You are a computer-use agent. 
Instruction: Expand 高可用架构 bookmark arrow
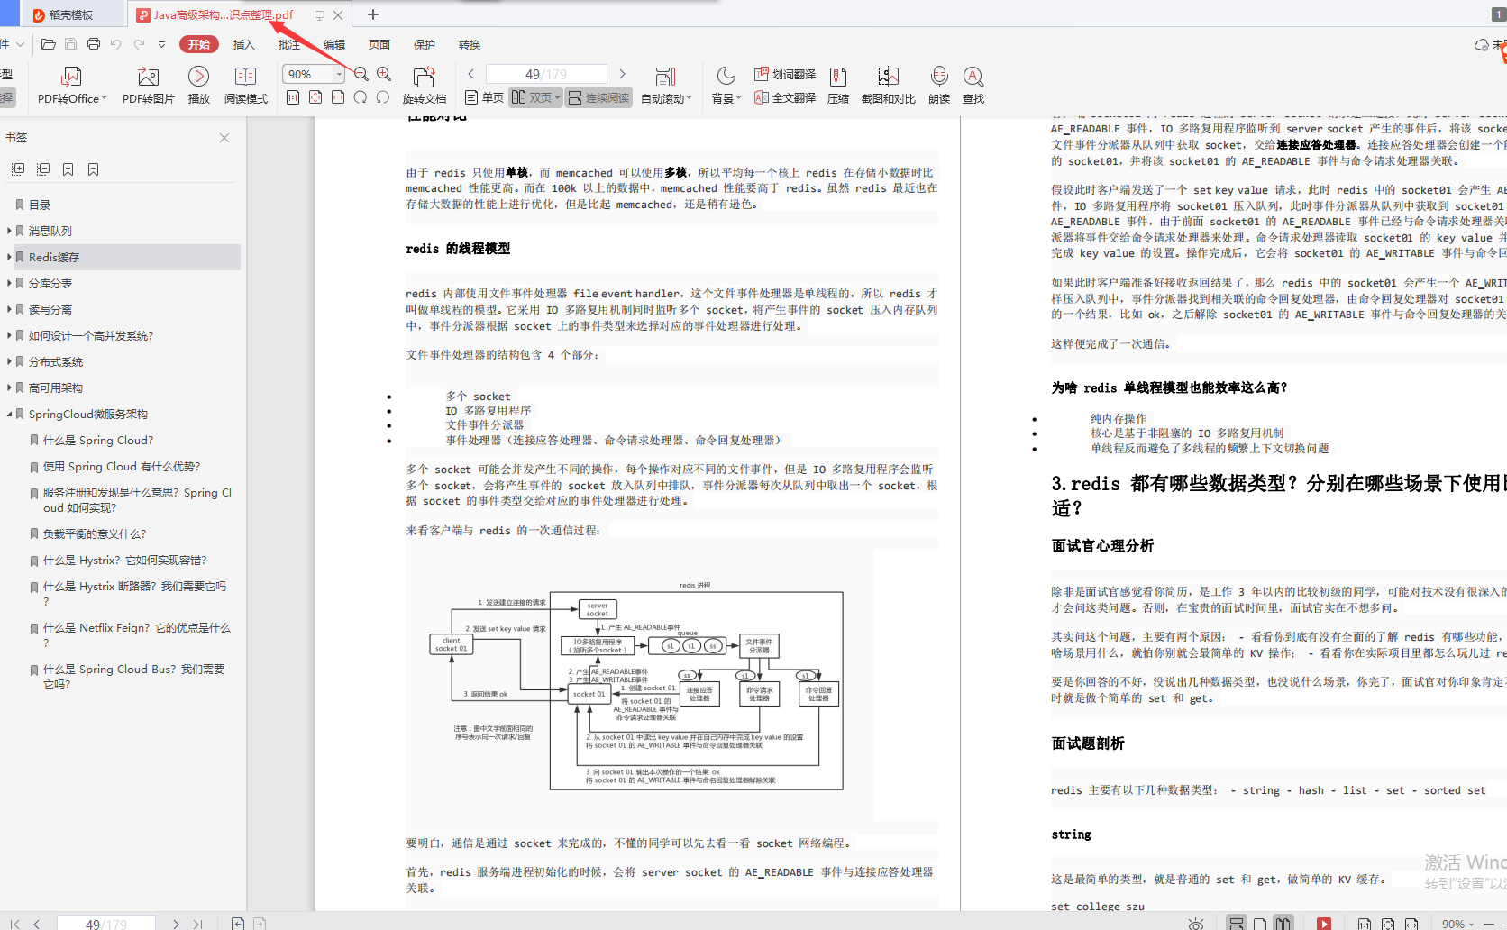click(x=9, y=387)
